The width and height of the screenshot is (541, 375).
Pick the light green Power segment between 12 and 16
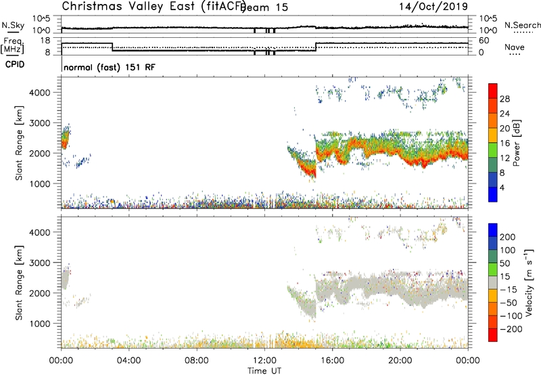(x=493, y=150)
